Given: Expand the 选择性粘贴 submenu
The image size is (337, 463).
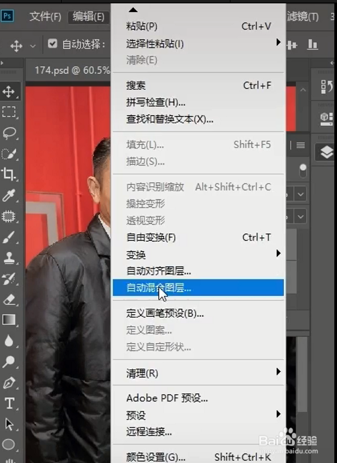Looking at the screenshot, I should coord(278,42).
